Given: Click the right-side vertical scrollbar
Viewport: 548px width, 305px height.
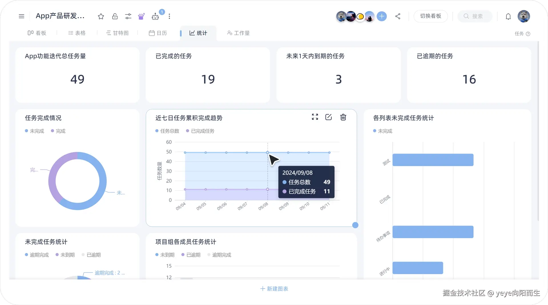Looking at the screenshot, I should click(x=538, y=131).
